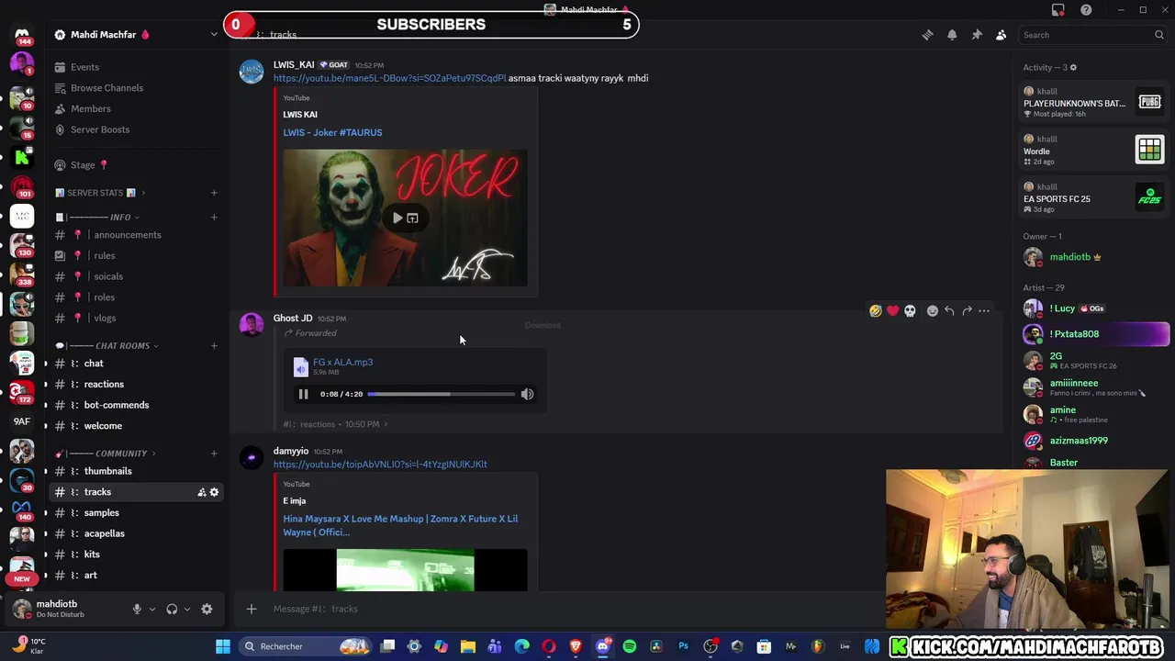Open Browse Channels
Screen dimensions: 1175x661
pyautogui.click(x=106, y=88)
